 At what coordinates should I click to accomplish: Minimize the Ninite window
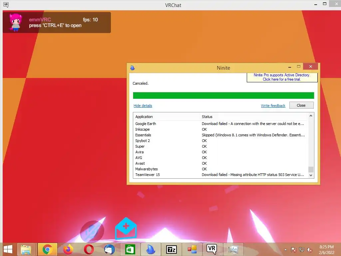290,67
